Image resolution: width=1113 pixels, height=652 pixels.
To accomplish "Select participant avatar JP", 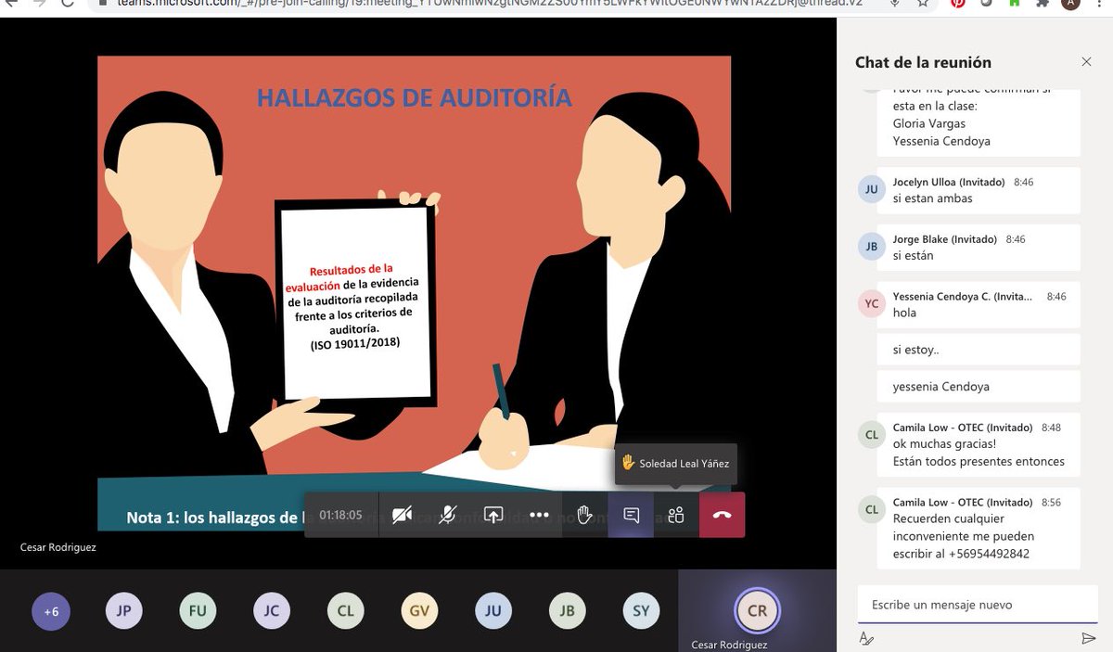I will [123, 610].
